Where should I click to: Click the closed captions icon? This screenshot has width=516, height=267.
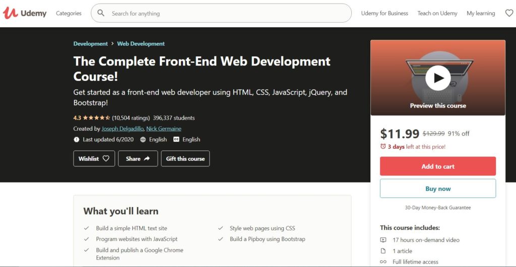(176, 139)
